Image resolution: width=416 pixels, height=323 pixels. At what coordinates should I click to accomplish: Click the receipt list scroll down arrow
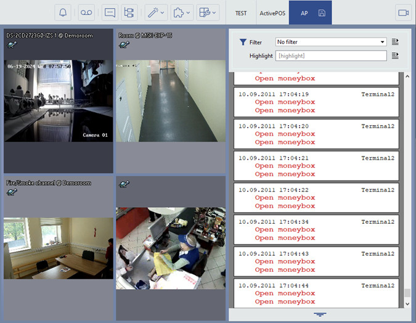pos(407,303)
